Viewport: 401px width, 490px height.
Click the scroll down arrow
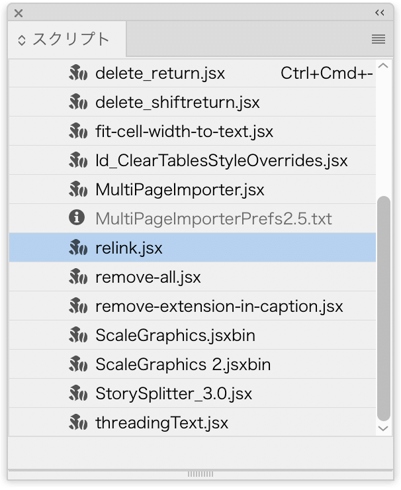tap(383, 428)
